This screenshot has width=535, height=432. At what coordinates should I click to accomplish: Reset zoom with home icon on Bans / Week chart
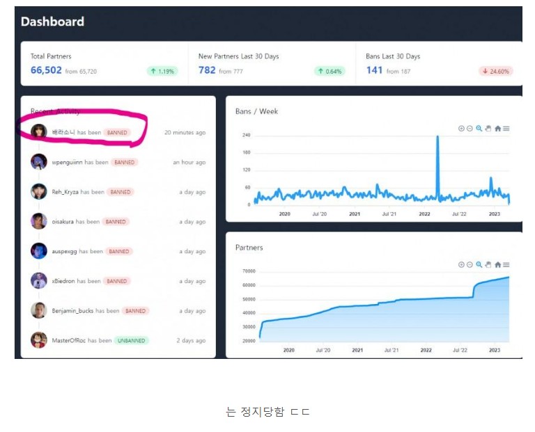pos(497,129)
